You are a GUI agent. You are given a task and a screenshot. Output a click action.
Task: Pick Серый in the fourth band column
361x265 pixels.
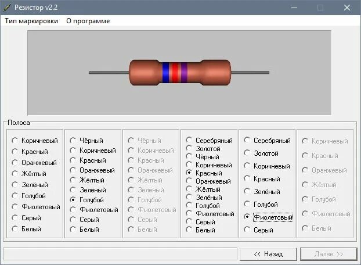coord(200,222)
